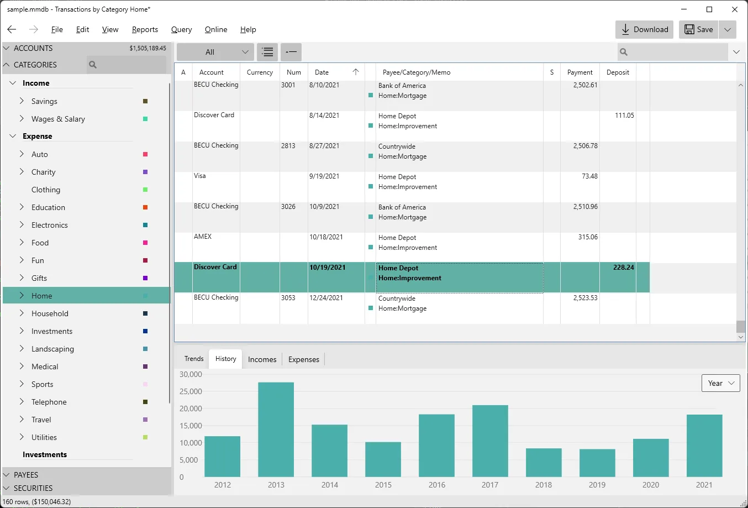Viewport: 748px width, 508px height.
Task: Click the Auto color swatch
Action: (145, 154)
